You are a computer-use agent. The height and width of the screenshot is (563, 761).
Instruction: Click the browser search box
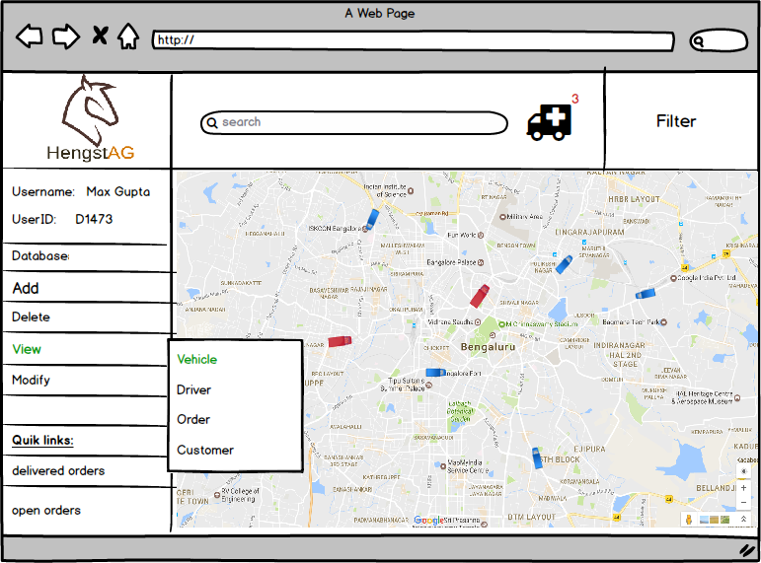(x=719, y=40)
